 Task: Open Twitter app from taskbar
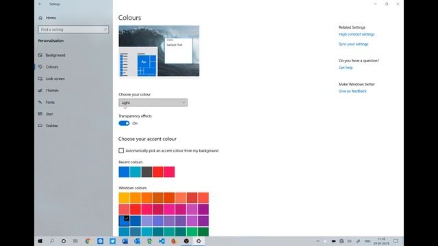pyautogui.click(x=112, y=241)
